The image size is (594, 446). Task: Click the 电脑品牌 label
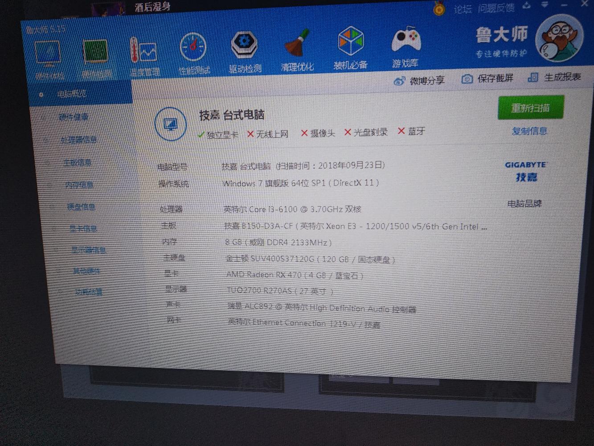pos(524,204)
